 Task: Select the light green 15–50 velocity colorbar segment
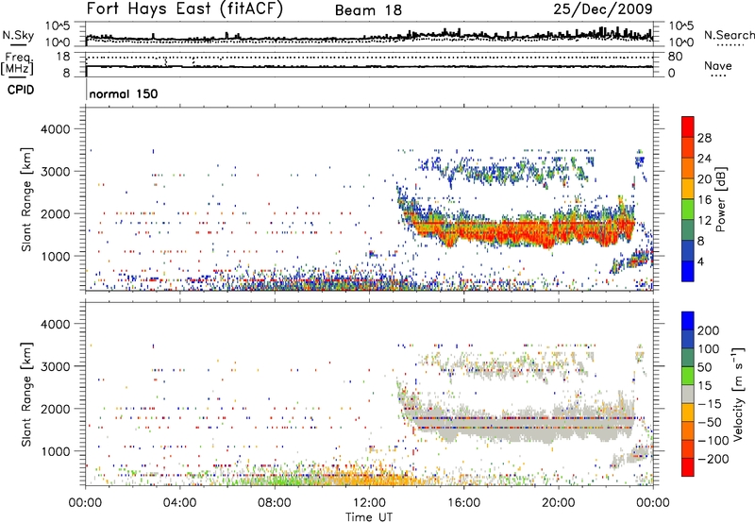(688, 376)
